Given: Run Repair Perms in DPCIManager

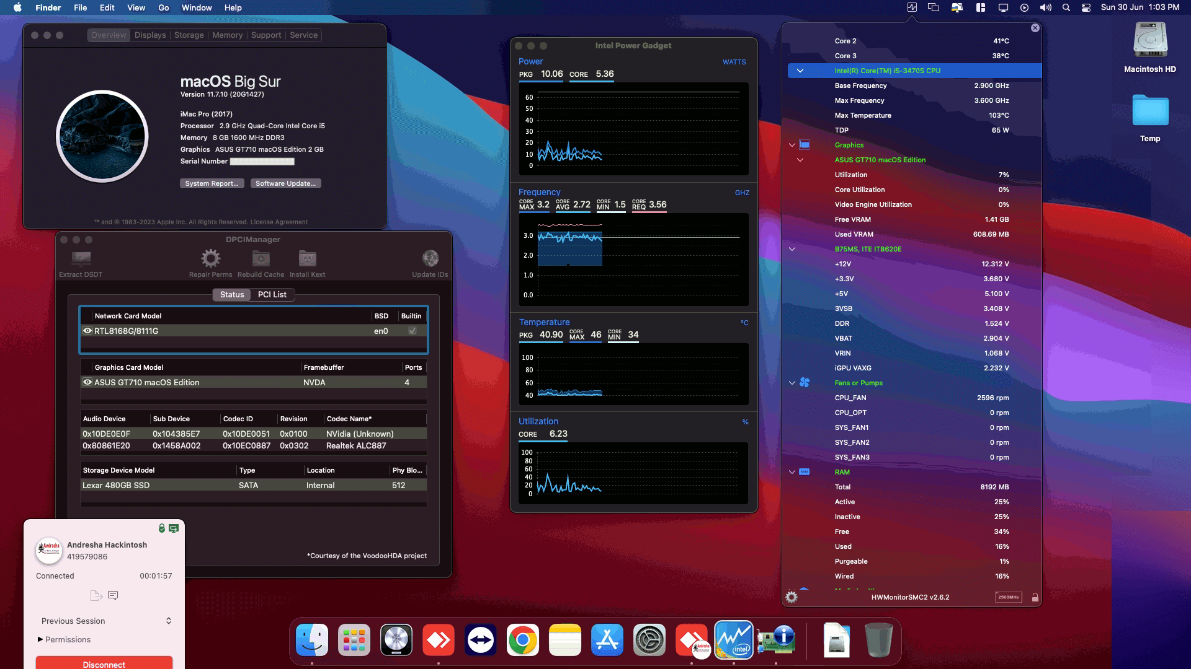Looking at the screenshot, I should (x=211, y=258).
